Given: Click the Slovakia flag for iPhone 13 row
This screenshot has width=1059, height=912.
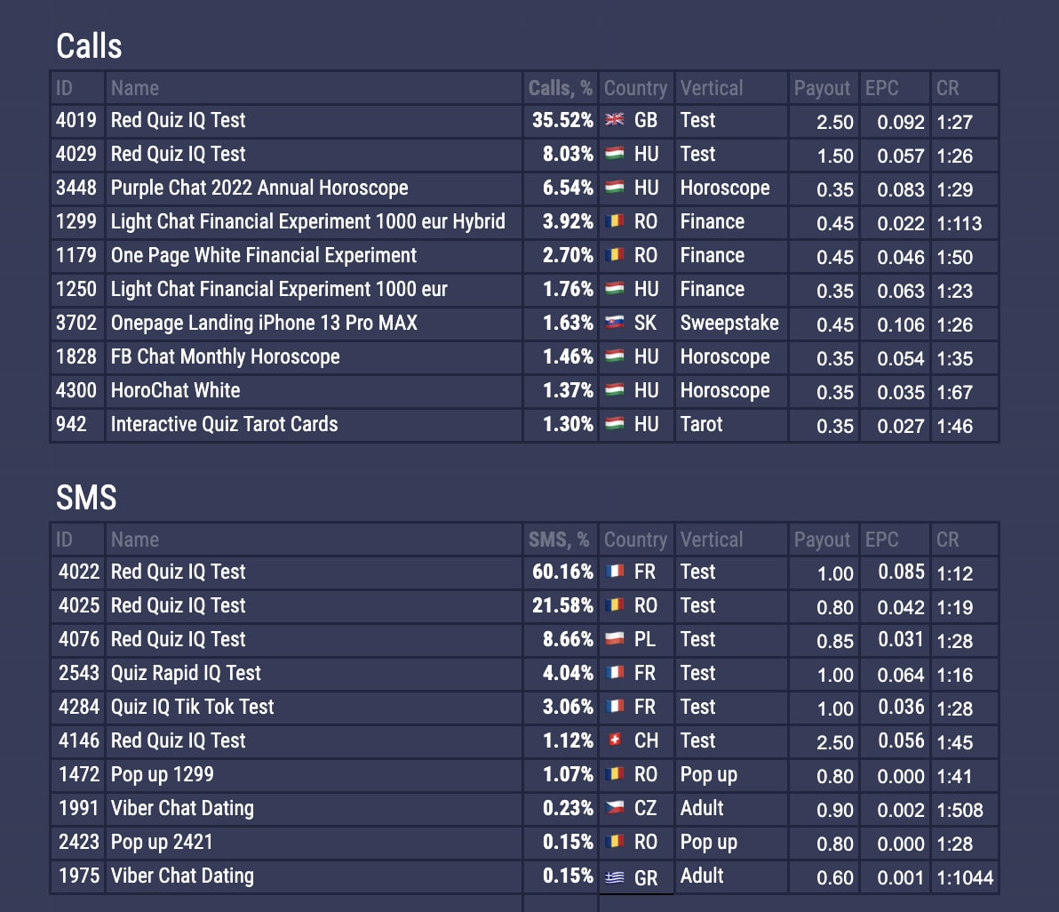Looking at the screenshot, I should pos(614,323).
